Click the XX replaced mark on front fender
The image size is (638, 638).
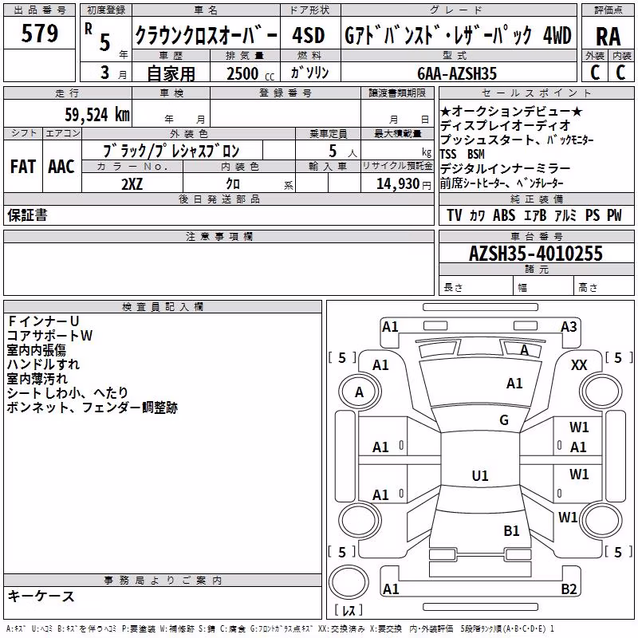click(x=579, y=365)
